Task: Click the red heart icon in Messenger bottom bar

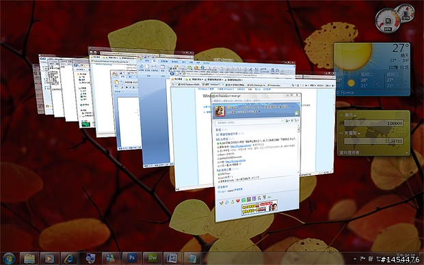Action: pos(238,201)
